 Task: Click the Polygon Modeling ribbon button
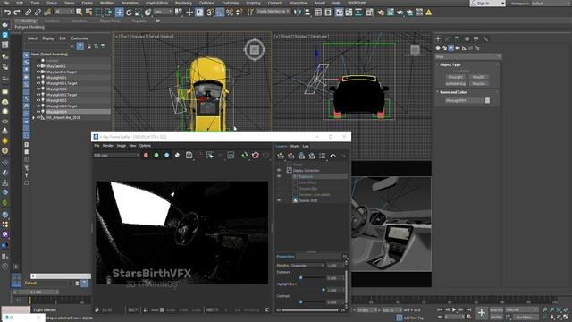(29, 27)
